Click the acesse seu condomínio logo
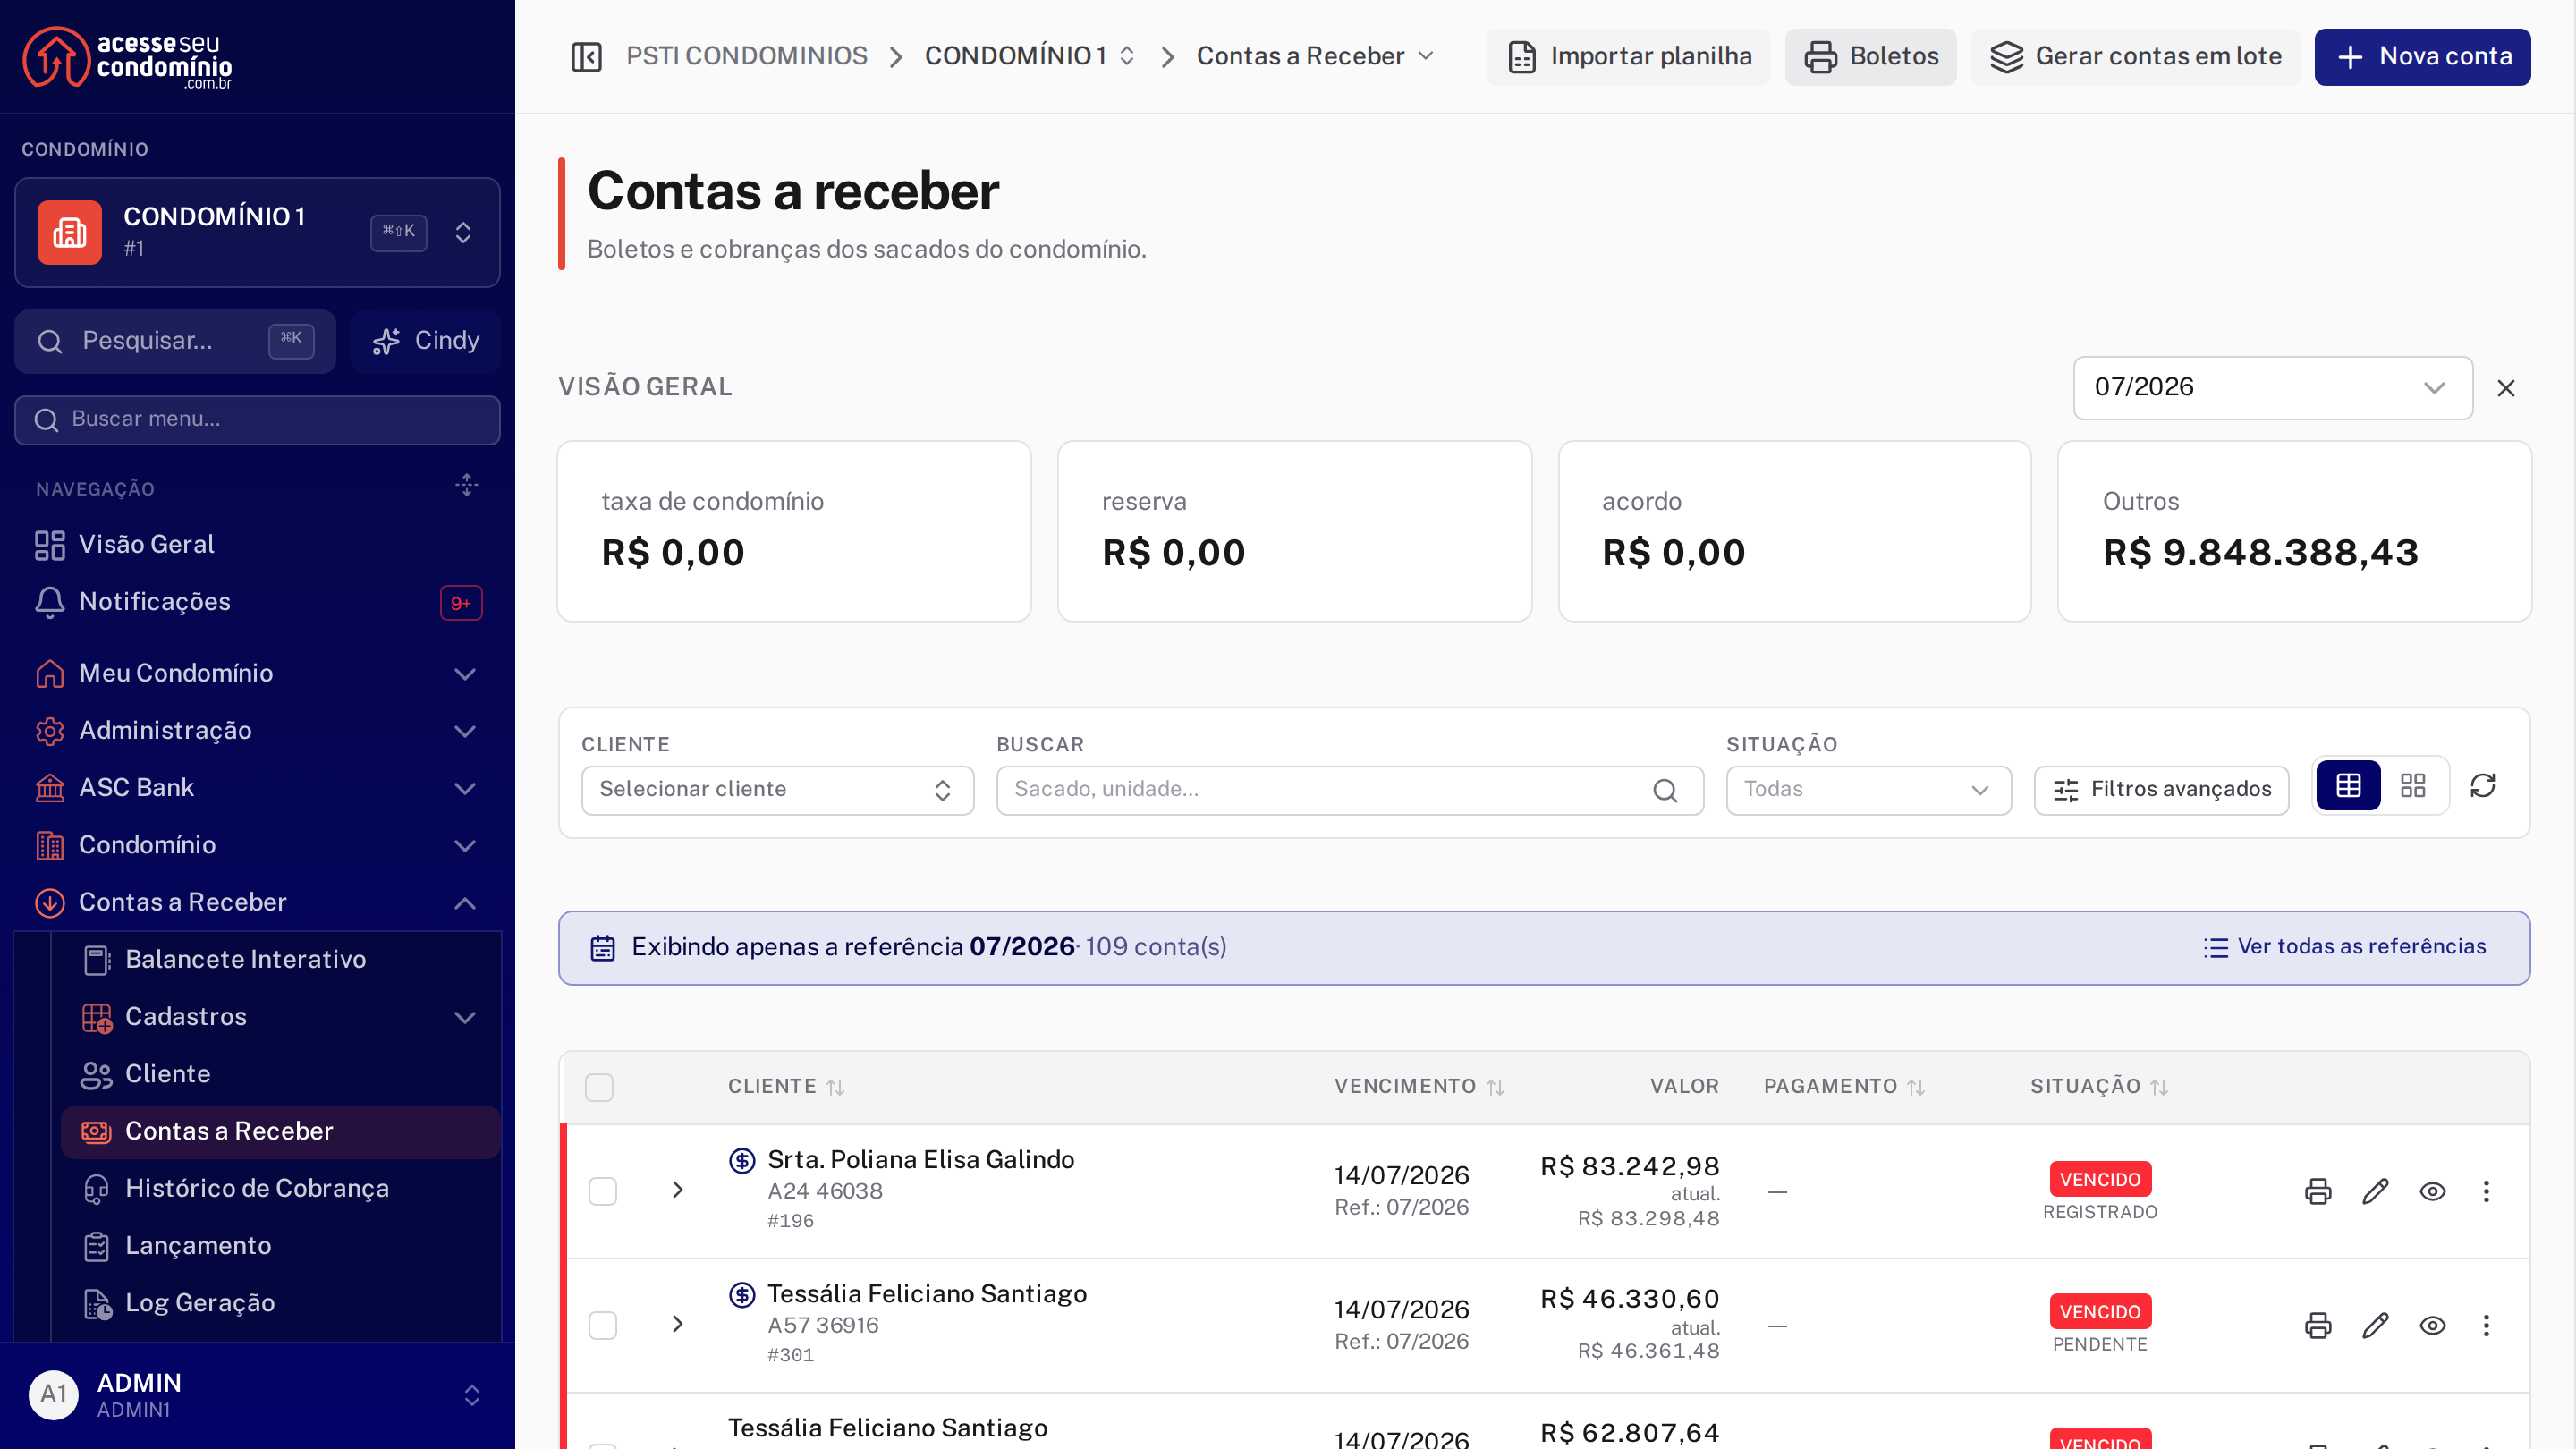The width and height of the screenshot is (2576, 1449). click(x=127, y=57)
